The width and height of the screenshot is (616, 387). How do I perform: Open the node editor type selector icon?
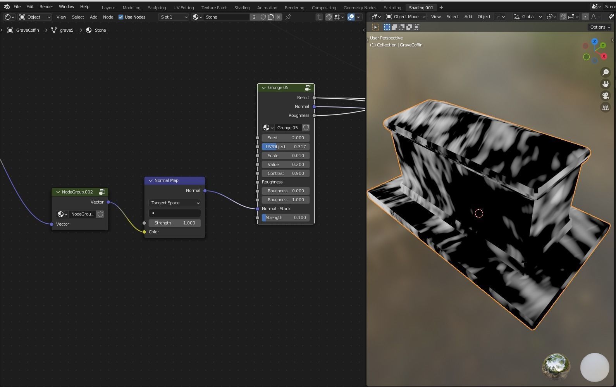(x=9, y=17)
